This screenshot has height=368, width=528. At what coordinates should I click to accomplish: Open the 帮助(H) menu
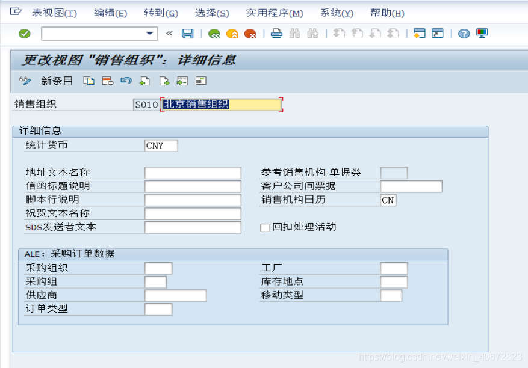click(387, 13)
